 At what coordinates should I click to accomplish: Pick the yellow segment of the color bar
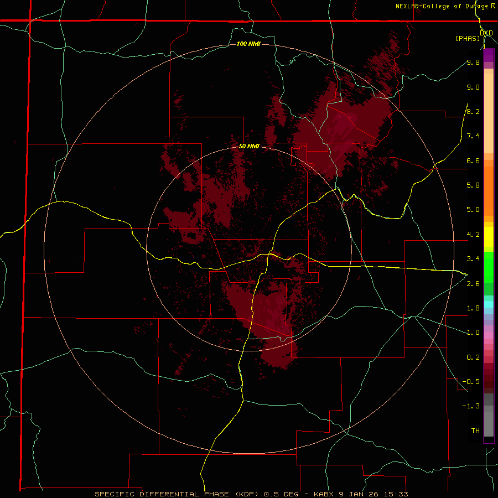pos(489,237)
